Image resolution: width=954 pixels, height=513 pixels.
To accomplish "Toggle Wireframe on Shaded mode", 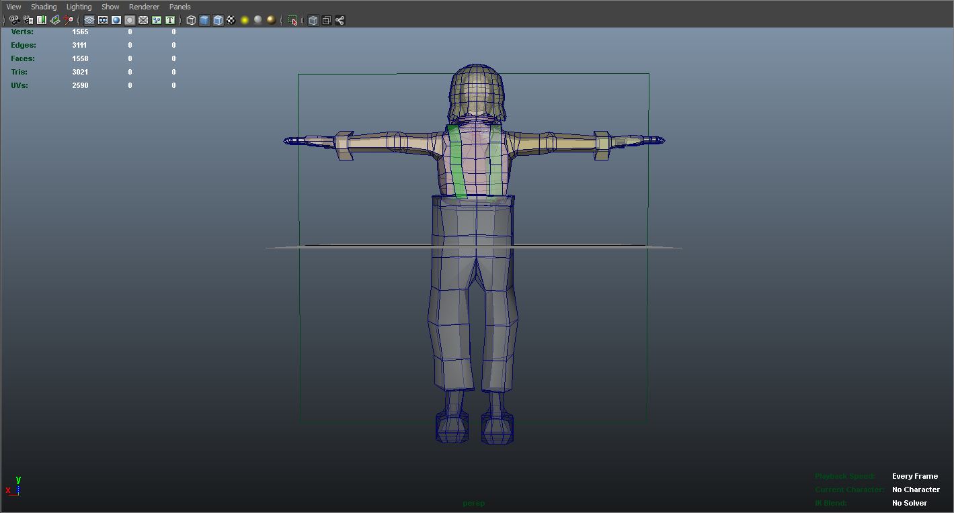I will [x=218, y=20].
